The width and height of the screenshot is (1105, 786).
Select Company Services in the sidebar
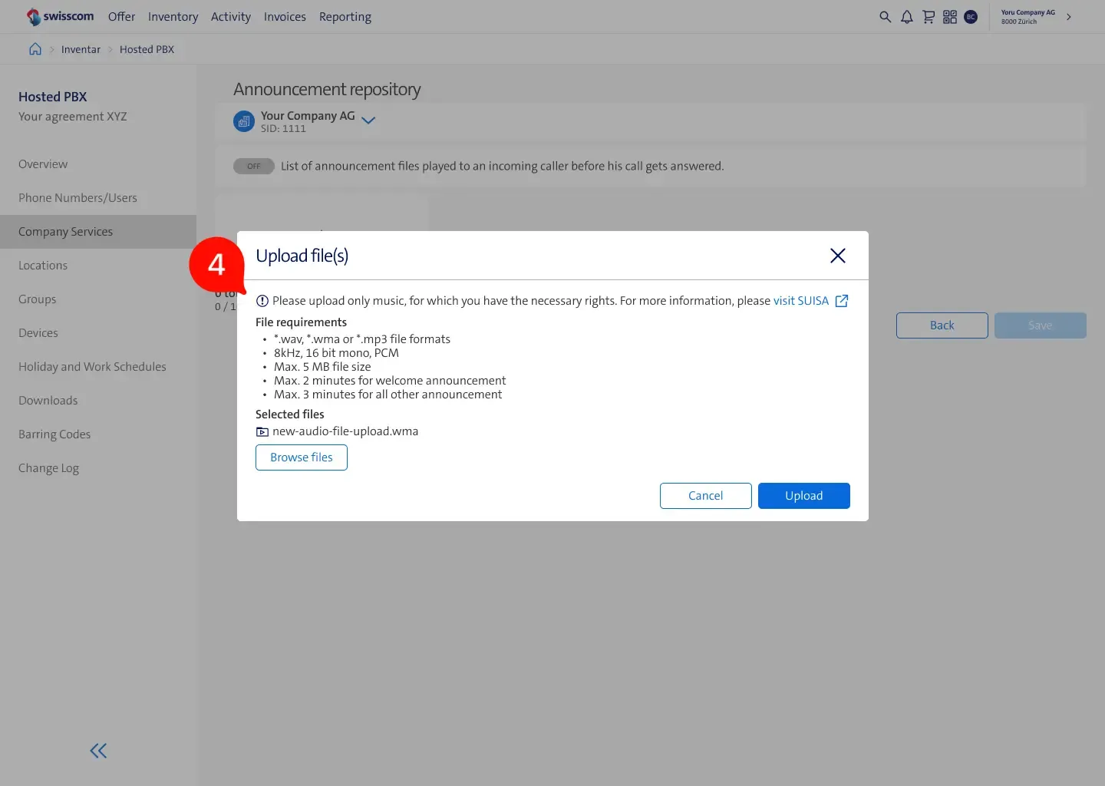tap(66, 231)
